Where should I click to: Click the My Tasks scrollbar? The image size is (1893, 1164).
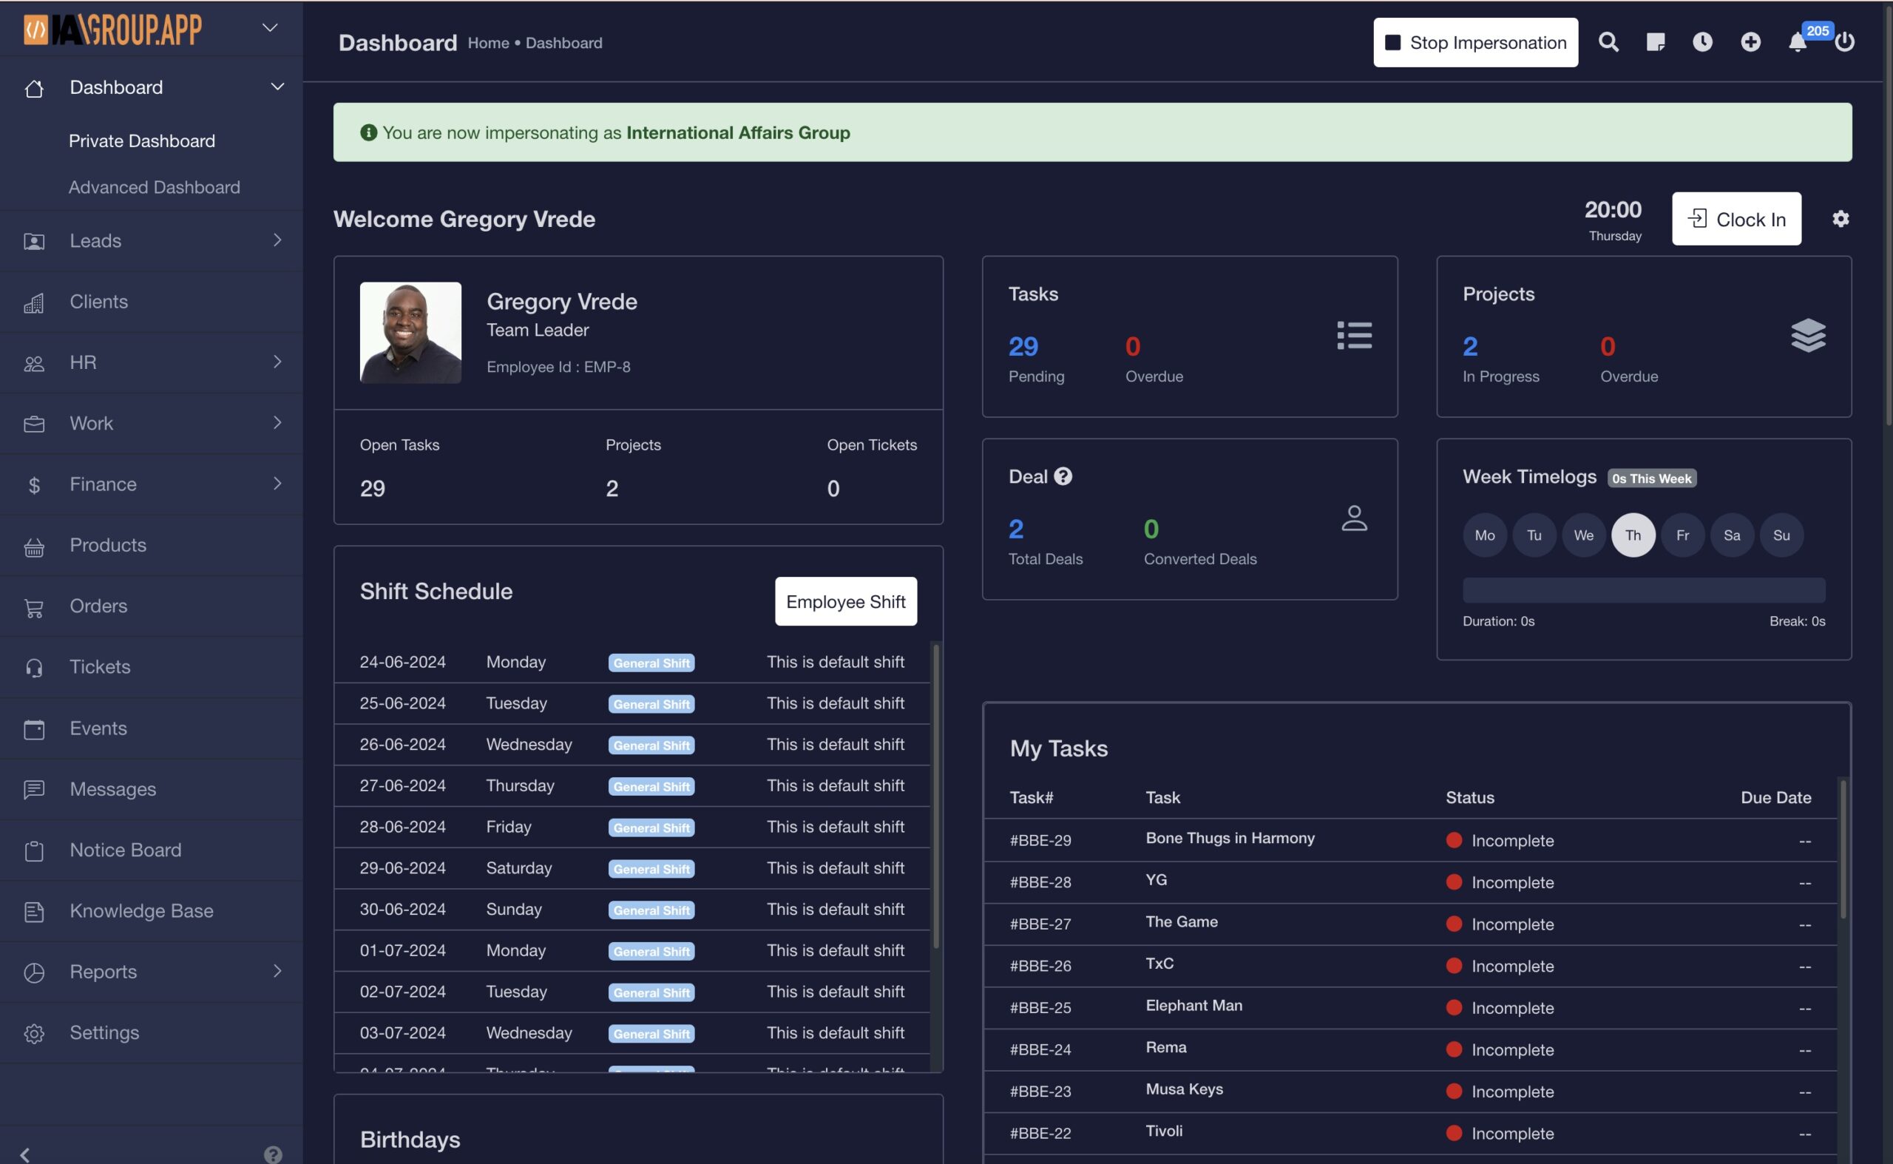pos(1843,849)
